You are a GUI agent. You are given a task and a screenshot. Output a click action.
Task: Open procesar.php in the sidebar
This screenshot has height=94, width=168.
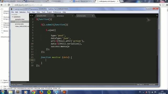click(19, 24)
